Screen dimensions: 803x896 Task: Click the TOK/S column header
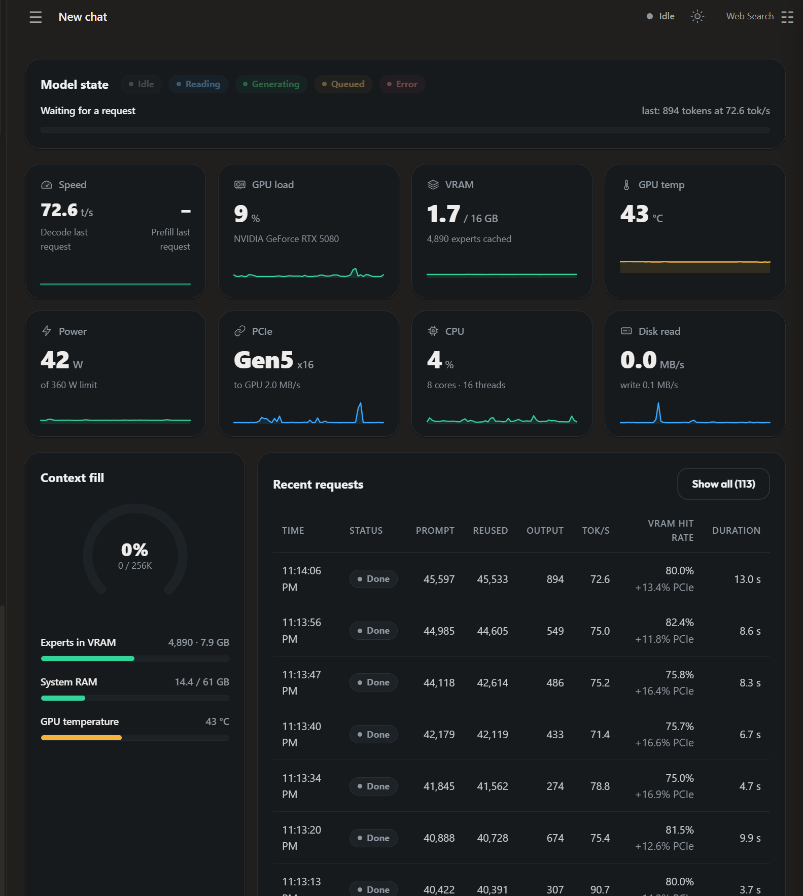coord(596,531)
